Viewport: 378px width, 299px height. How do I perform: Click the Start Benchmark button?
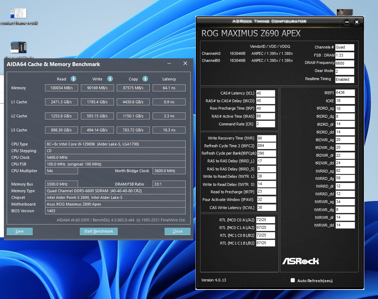98,231
